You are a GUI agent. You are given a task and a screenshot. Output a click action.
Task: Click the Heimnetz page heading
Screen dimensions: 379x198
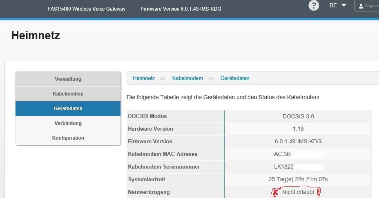coord(36,35)
